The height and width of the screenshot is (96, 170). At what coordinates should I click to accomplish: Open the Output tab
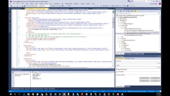tap(46, 89)
